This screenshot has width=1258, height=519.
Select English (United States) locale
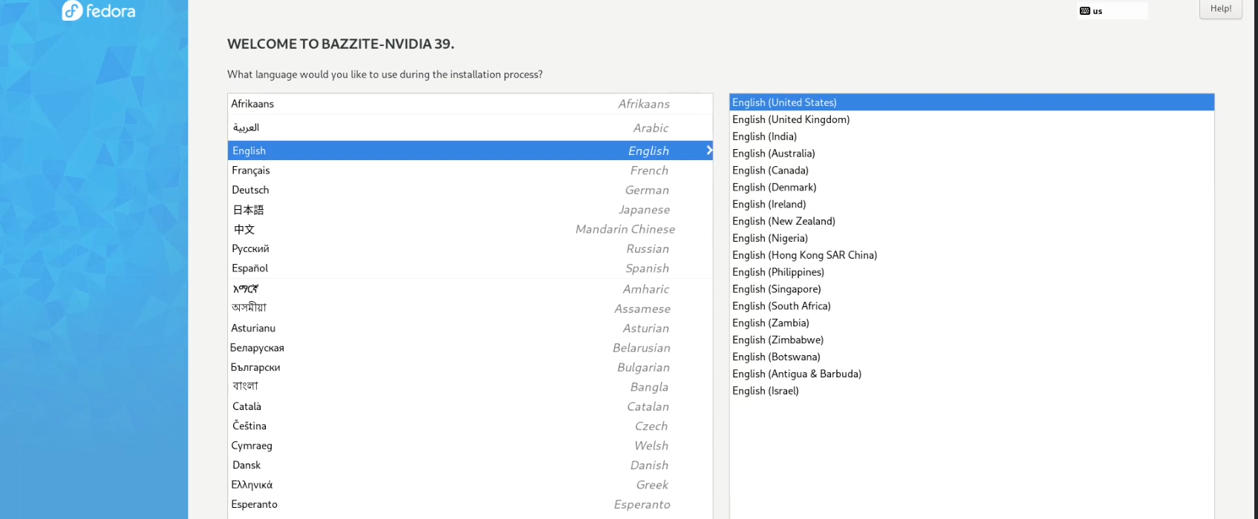point(971,102)
